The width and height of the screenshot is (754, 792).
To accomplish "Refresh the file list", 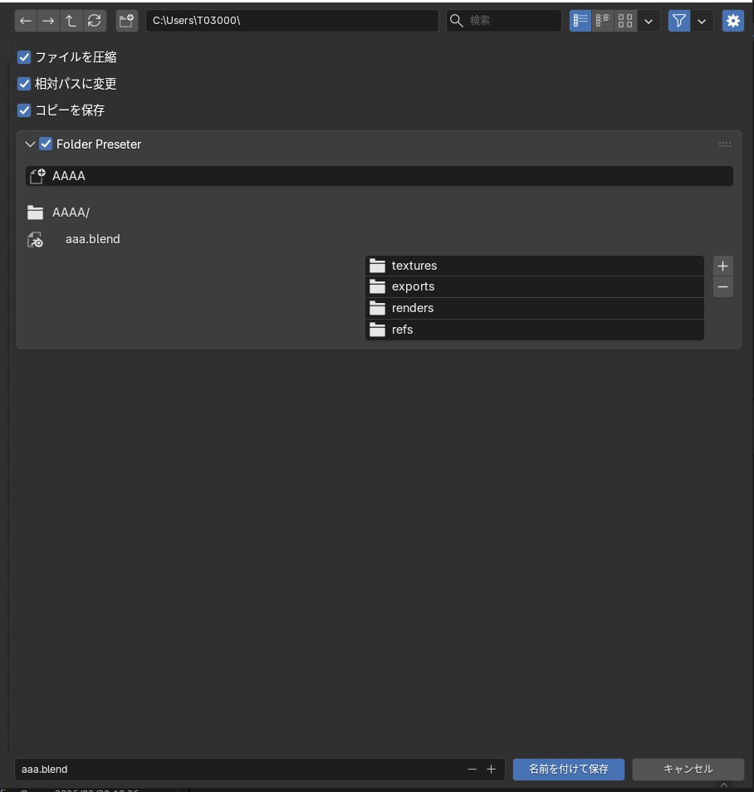I will (94, 21).
